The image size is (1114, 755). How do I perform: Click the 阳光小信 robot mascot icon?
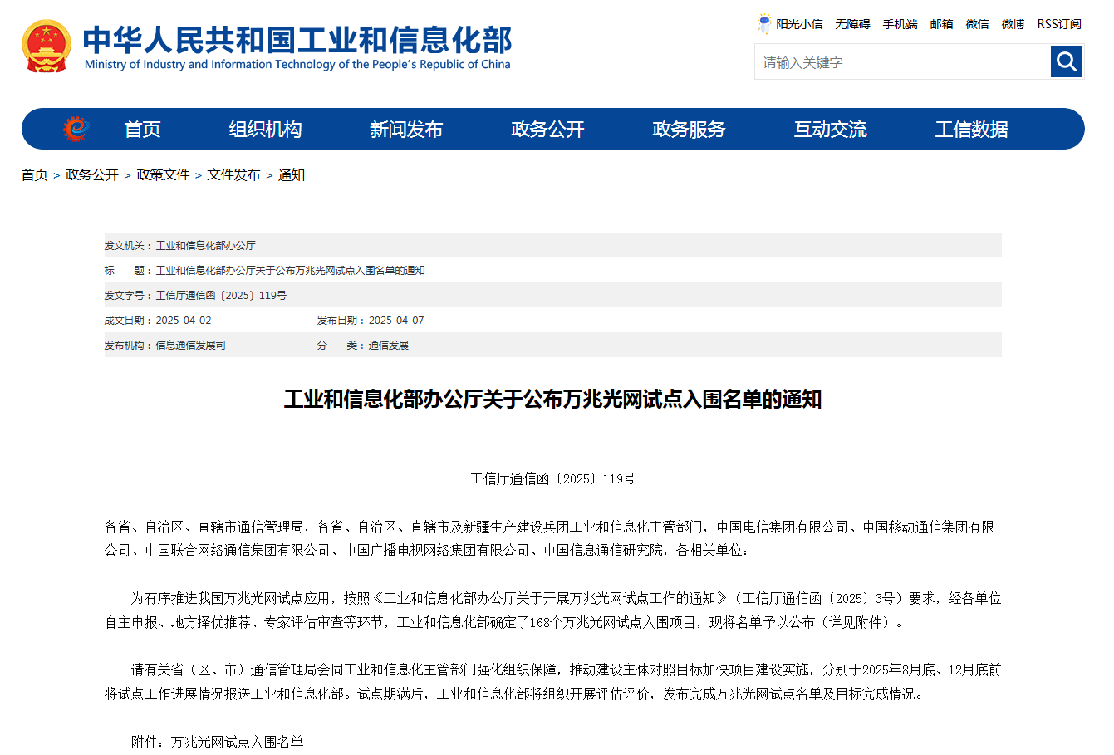[764, 24]
